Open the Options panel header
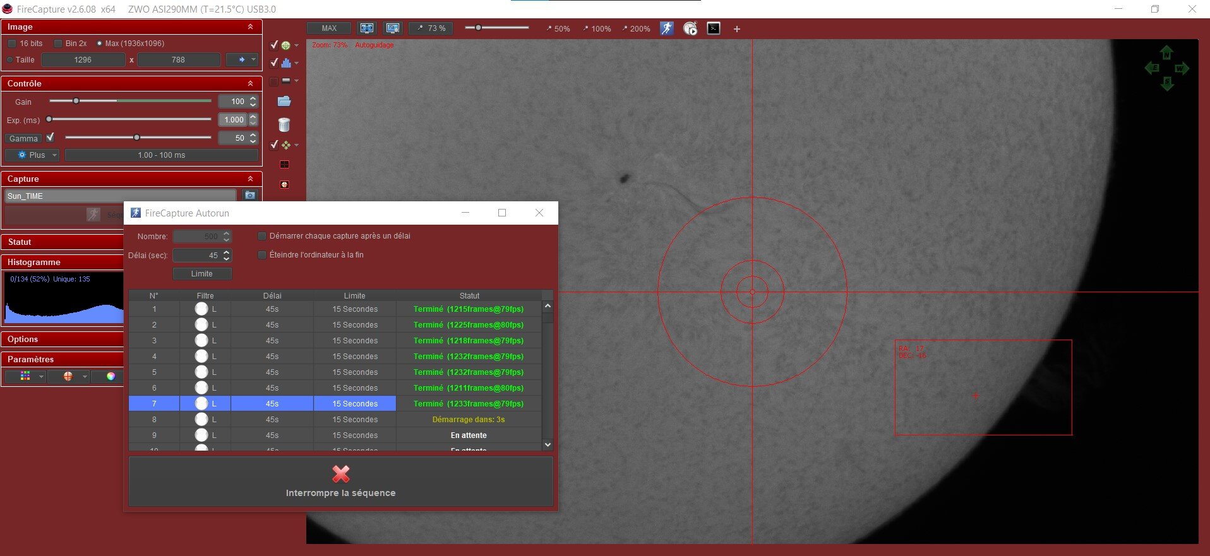 pyautogui.click(x=23, y=339)
